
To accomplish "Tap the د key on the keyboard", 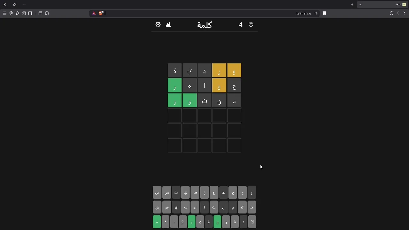I will click(243, 222).
